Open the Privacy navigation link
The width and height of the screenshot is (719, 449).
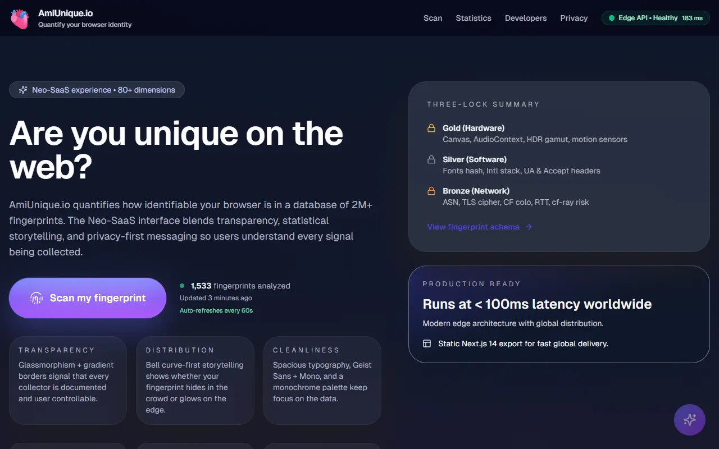coord(574,18)
